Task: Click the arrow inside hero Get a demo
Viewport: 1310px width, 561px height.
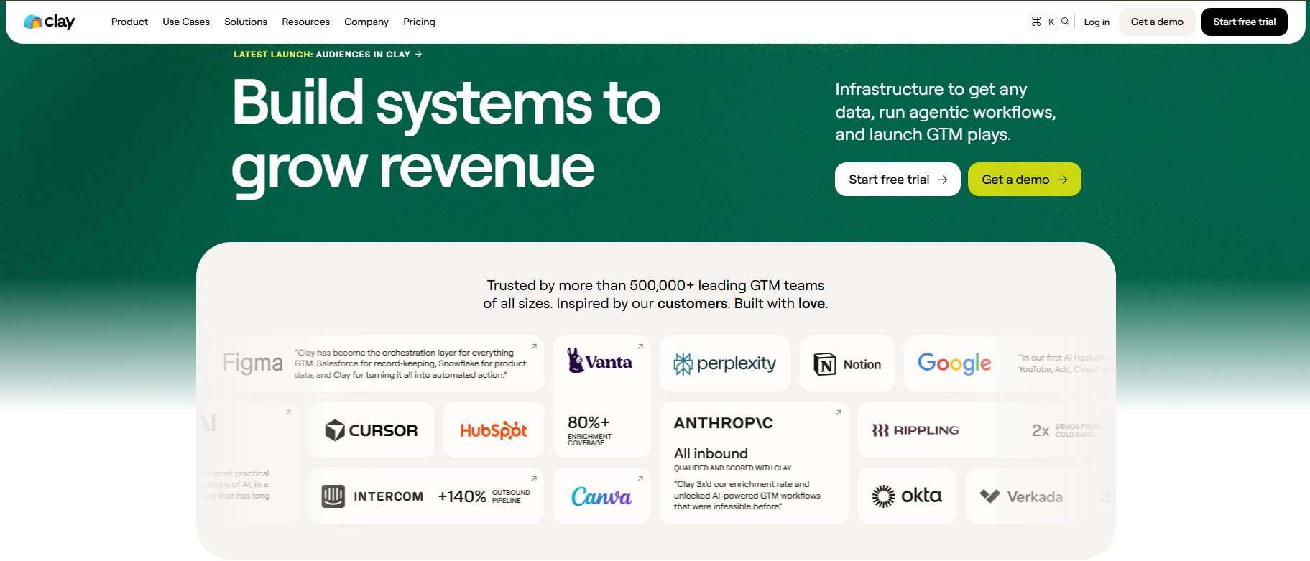Action: click(1062, 180)
